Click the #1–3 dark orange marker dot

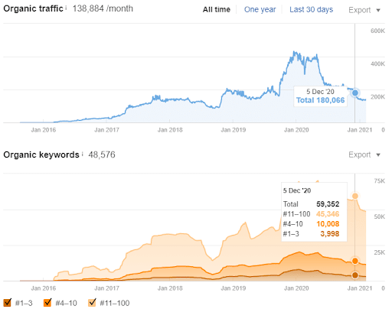click(x=355, y=275)
